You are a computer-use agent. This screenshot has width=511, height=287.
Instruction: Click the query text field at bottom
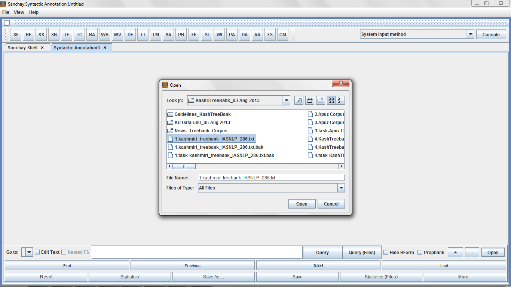pyautogui.click(x=197, y=252)
